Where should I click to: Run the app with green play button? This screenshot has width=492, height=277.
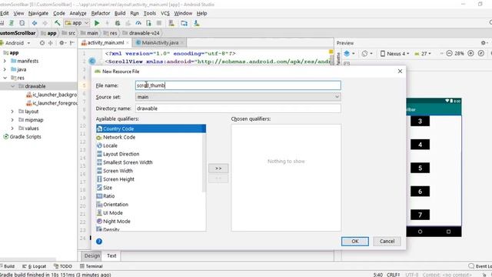97,23
